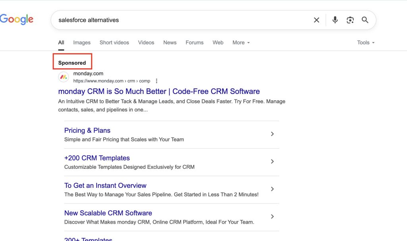Activate voice search with the microphone icon
Image resolution: width=407 pixels, height=241 pixels.
[x=335, y=19]
